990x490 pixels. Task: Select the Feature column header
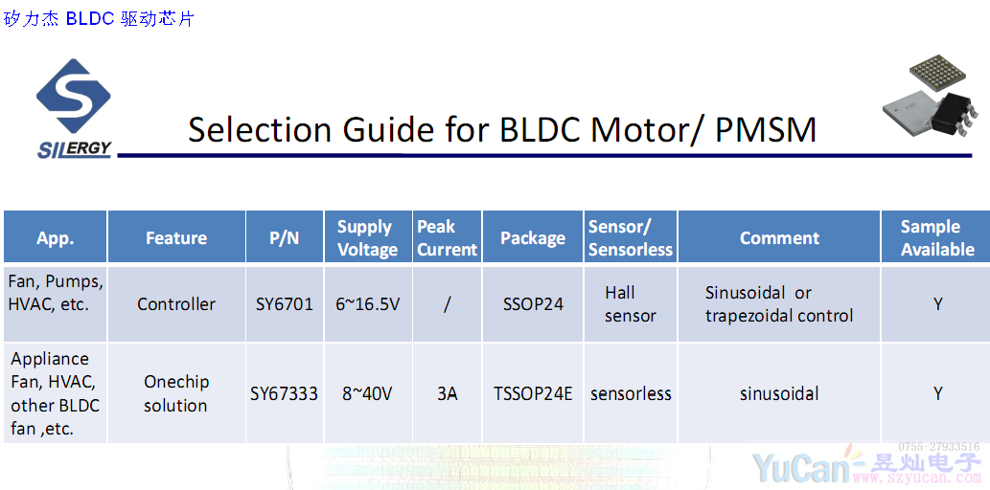(x=176, y=238)
